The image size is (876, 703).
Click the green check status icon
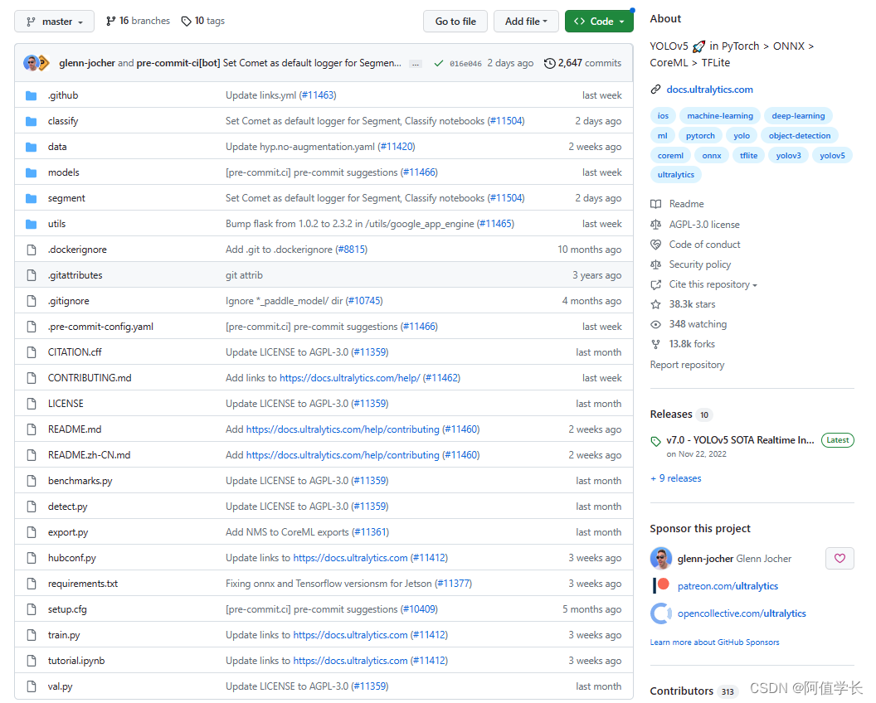(x=439, y=63)
